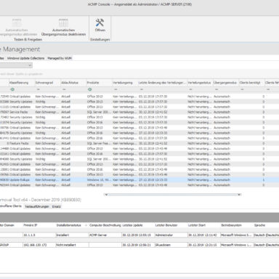The height and width of the screenshot is (279, 279).
Task: Sort lower table by Letztes Update
Action: [138, 225]
